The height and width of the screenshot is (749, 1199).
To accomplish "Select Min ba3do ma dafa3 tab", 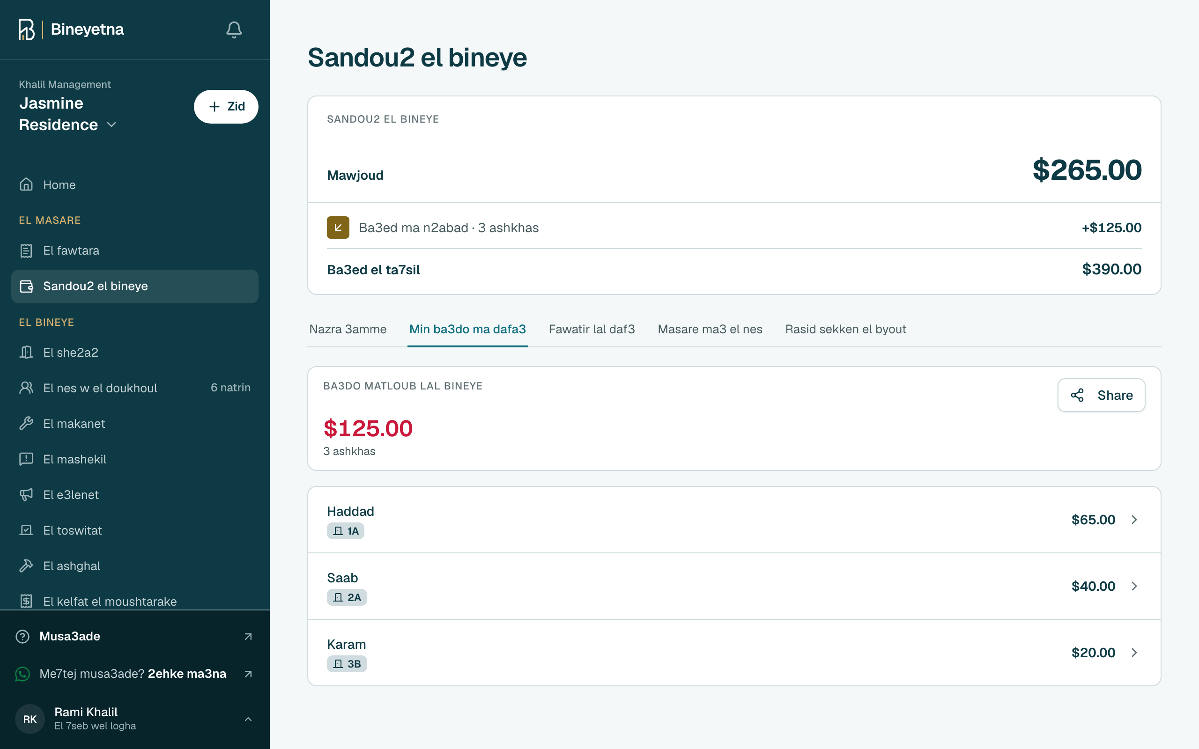I will (468, 330).
